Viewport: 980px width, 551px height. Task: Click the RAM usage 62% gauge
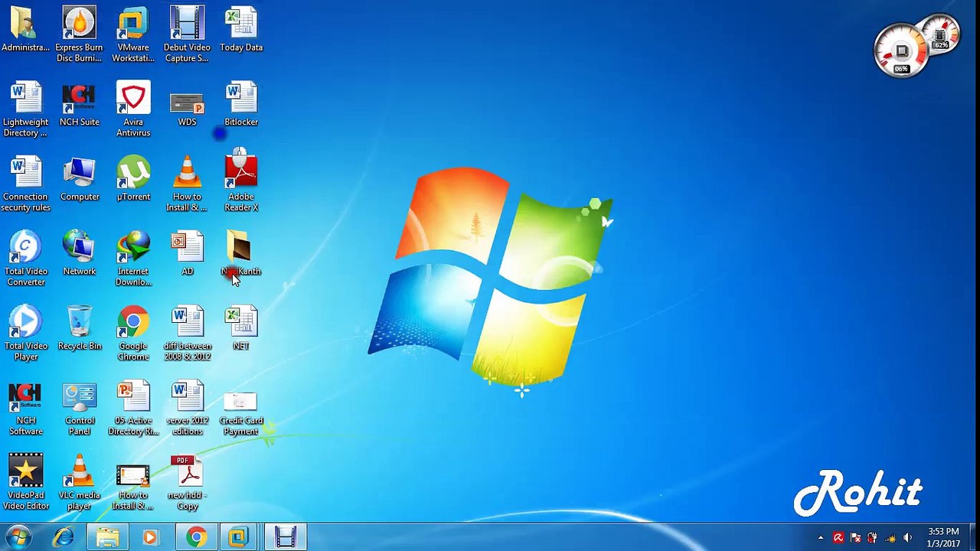941,35
